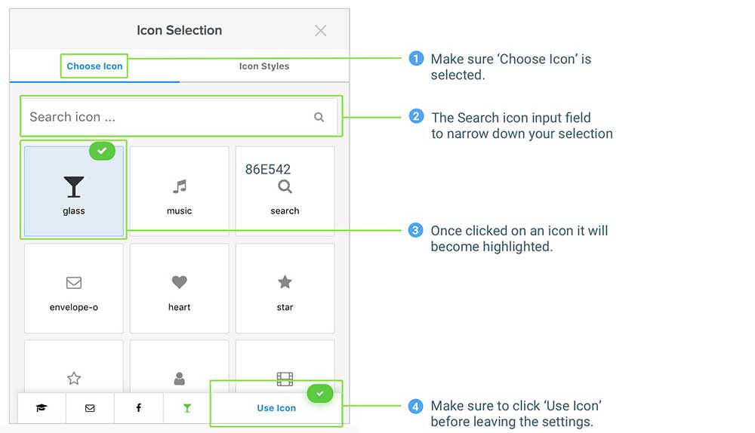Screen dimensions: 755x433
Task: Click the magnifier in the search field
Action: point(319,117)
